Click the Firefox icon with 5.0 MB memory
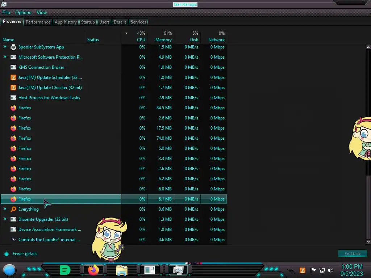 point(13,148)
